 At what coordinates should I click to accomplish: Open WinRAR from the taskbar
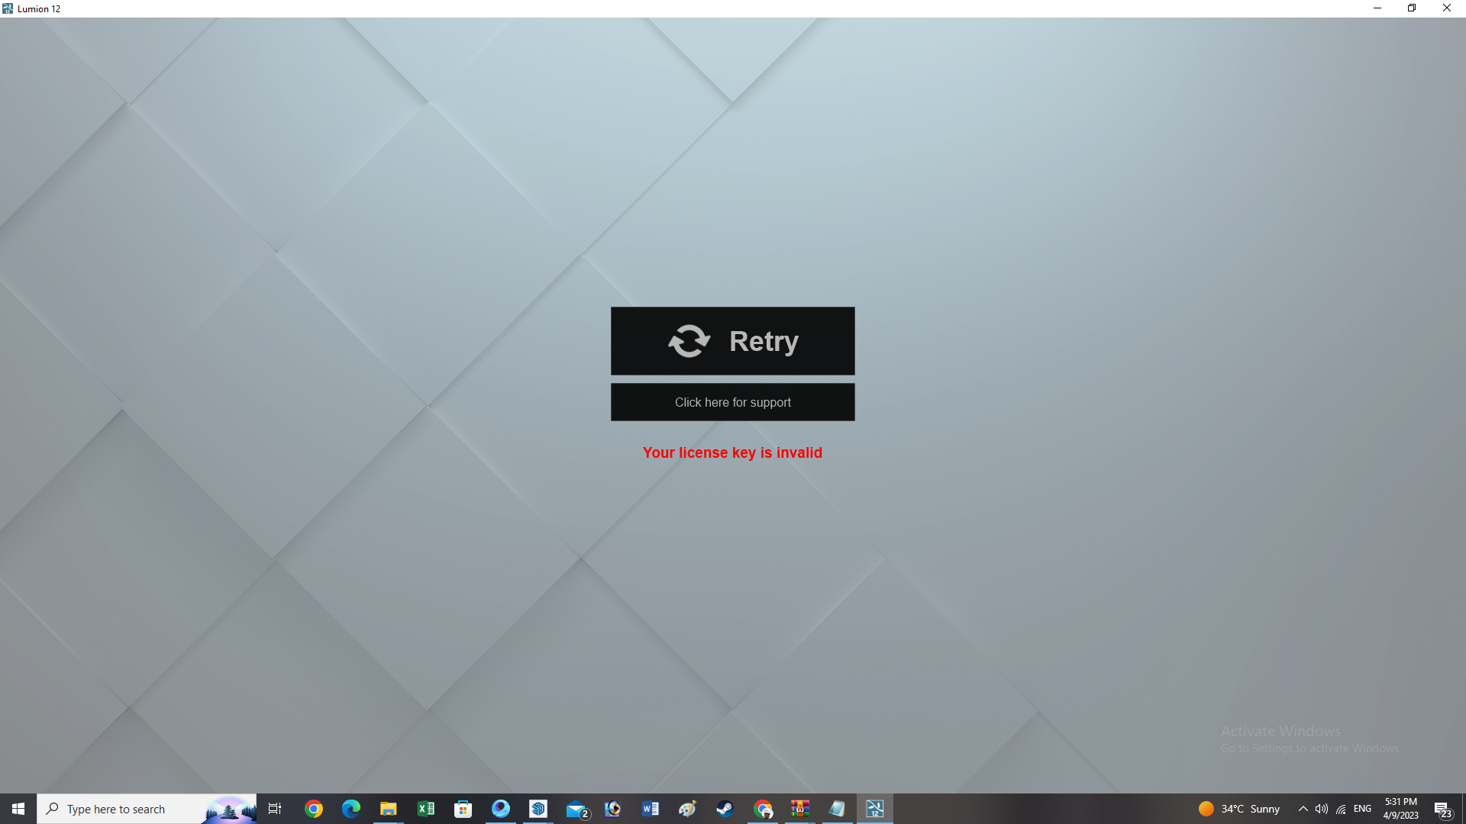click(800, 809)
